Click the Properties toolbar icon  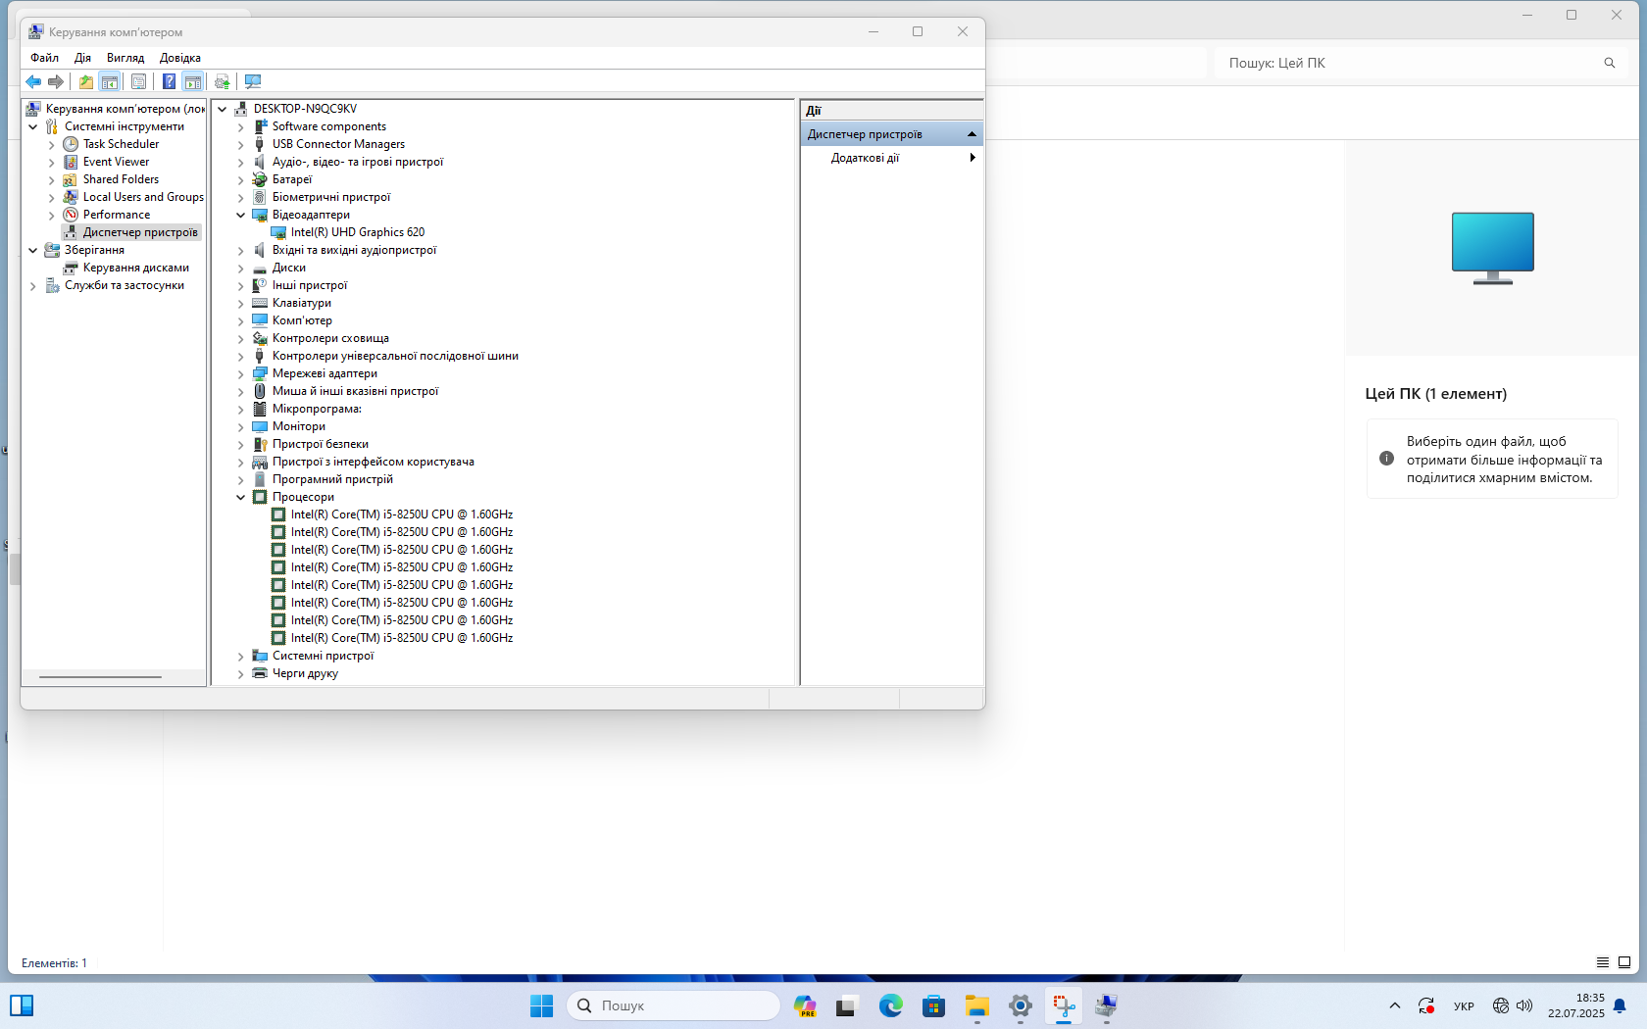pyautogui.click(x=139, y=81)
